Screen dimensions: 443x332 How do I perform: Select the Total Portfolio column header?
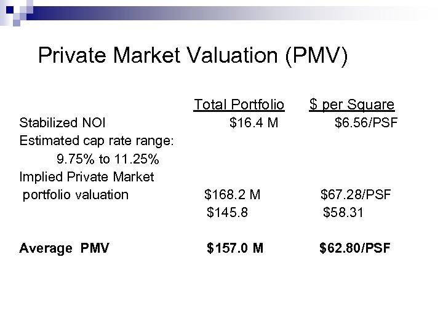(x=239, y=105)
